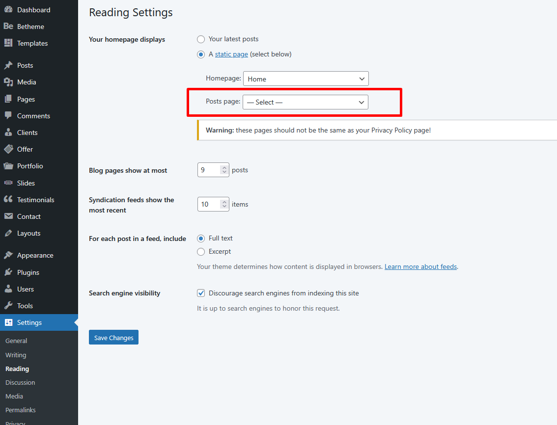Increase the Blog pages posts count stepper
557x425 pixels.
224,167
